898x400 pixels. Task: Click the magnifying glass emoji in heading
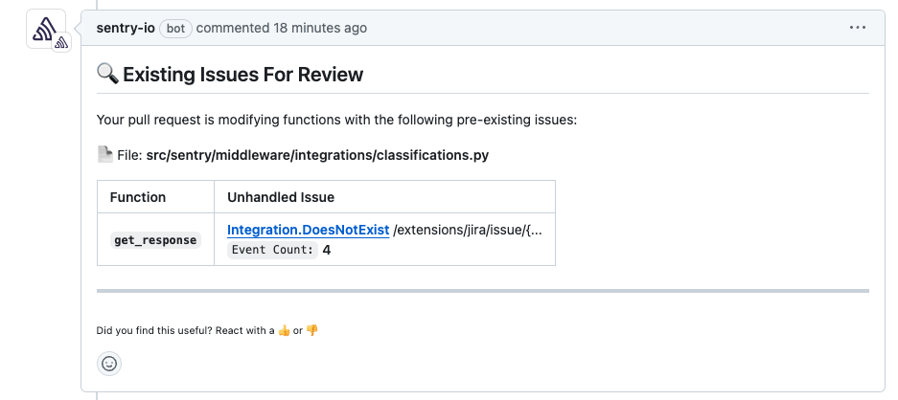pos(107,75)
